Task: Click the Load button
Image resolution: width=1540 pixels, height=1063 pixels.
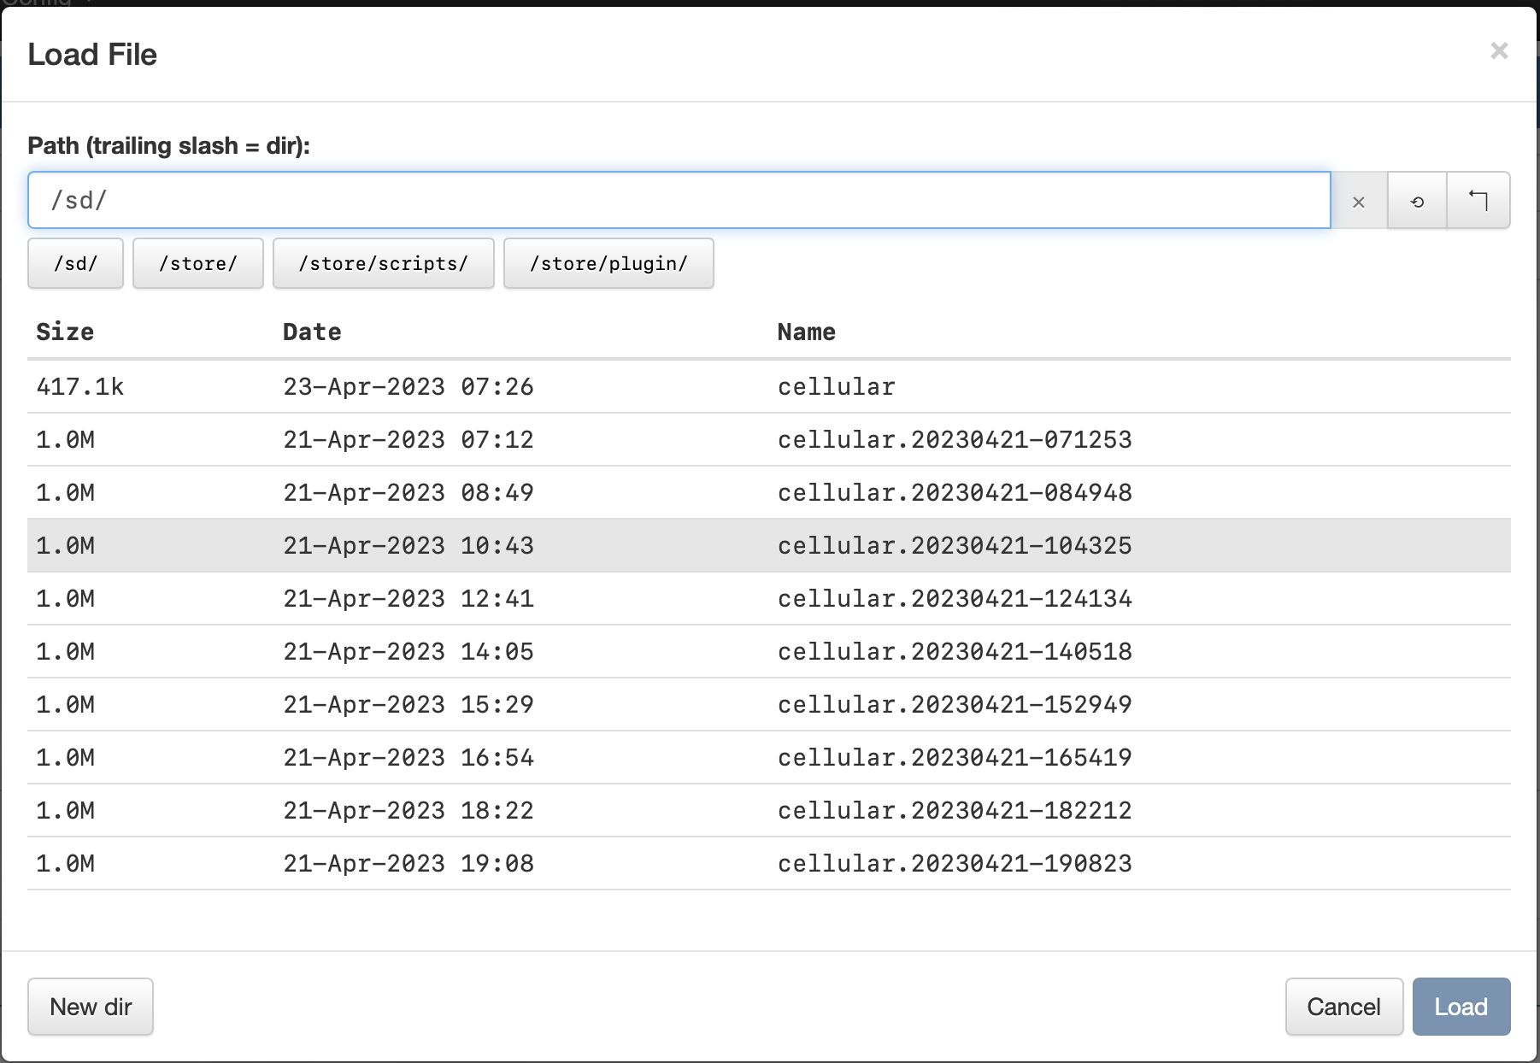Action: coord(1461,1007)
